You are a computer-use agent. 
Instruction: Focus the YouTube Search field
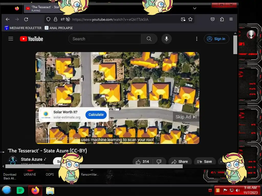click(x=105, y=39)
